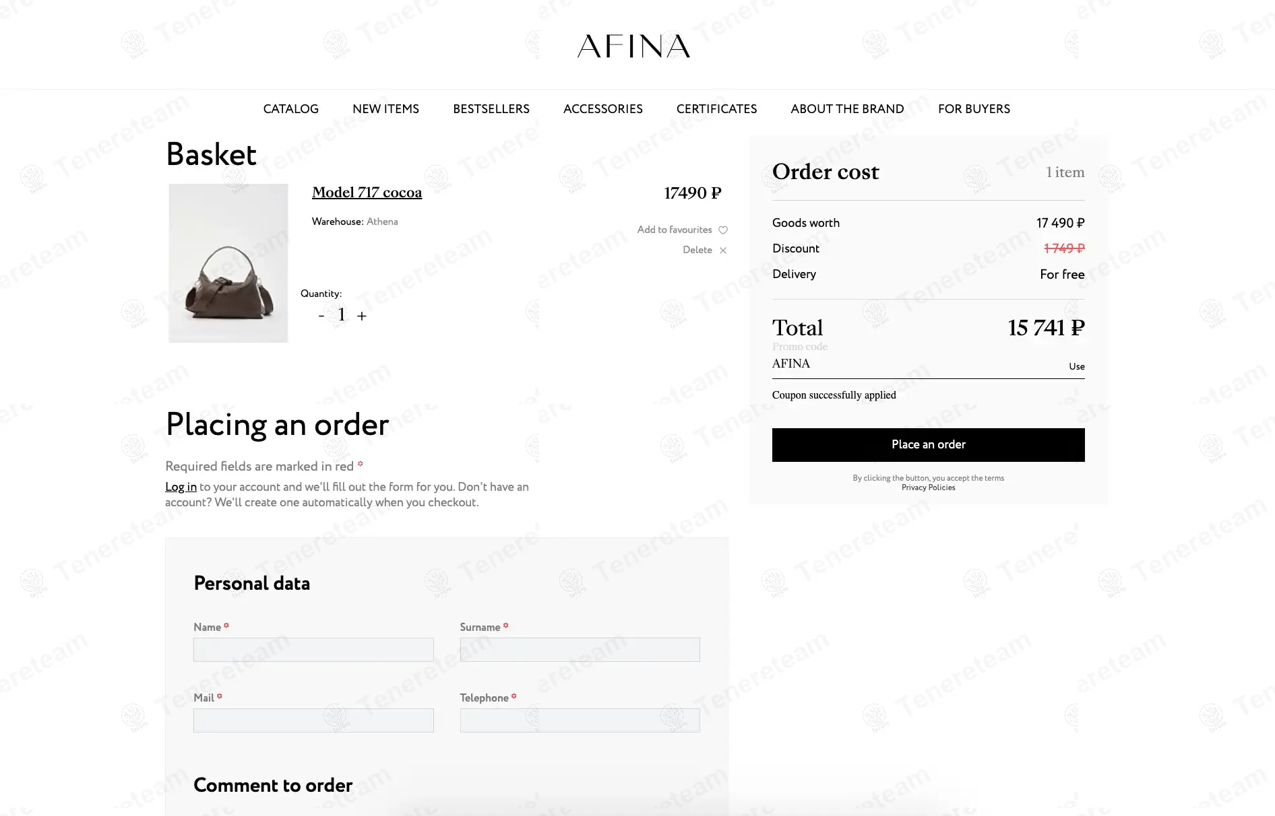The height and width of the screenshot is (816, 1275).
Task: Click Use to apply promo code
Action: pyautogui.click(x=1076, y=366)
